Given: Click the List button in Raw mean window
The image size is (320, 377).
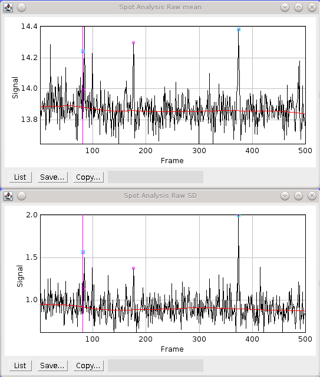Looking at the screenshot, I should [20, 177].
